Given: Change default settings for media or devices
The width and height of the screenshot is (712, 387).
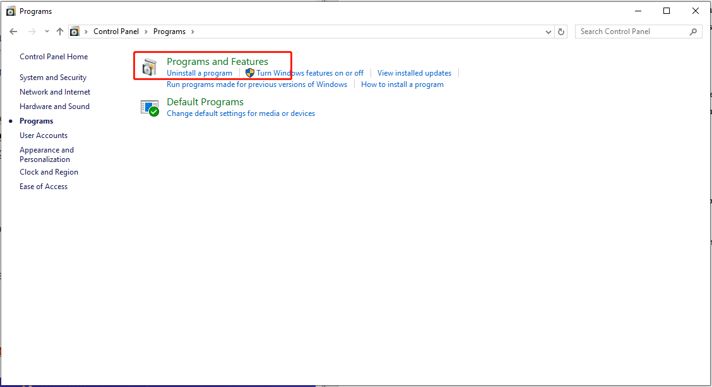Looking at the screenshot, I should tap(240, 113).
